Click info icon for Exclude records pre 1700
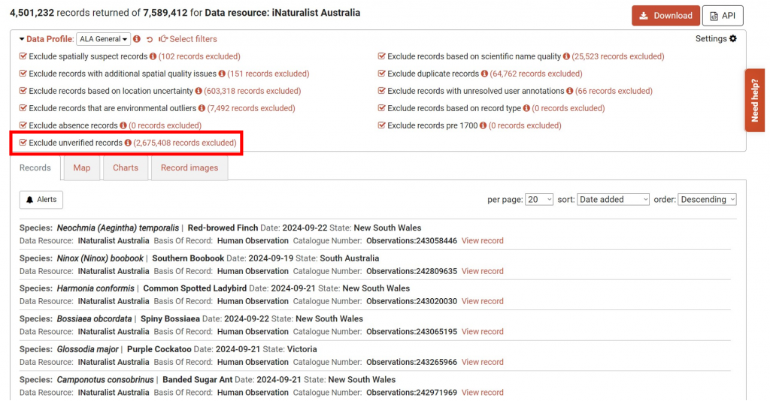 click(x=484, y=125)
